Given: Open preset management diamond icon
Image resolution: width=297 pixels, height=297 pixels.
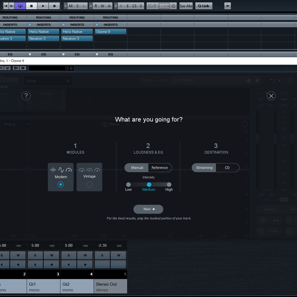Looking at the screenshot, I should point(71,68).
